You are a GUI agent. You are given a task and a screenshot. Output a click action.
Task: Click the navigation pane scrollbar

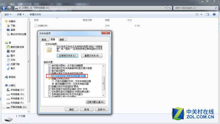29,61
